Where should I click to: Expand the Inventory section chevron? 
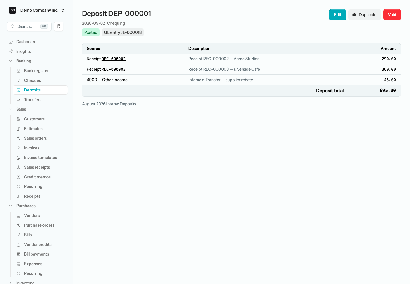point(11,283)
